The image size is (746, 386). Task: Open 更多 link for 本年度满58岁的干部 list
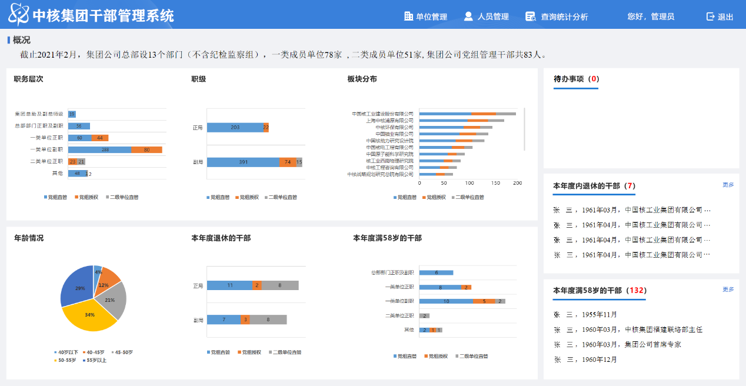coord(728,289)
